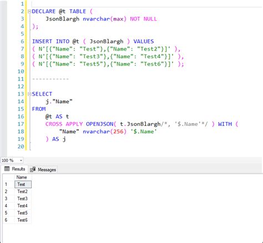Select result row header 5
The height and width of the screenshot is (243, 263).
[8, 213]
